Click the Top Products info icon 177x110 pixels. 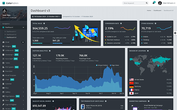coord(106,101)
